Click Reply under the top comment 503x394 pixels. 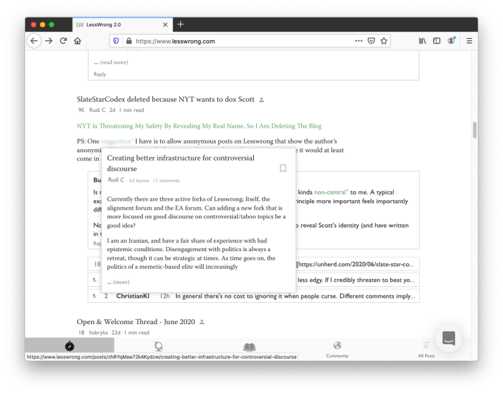[x=99, y=74]
